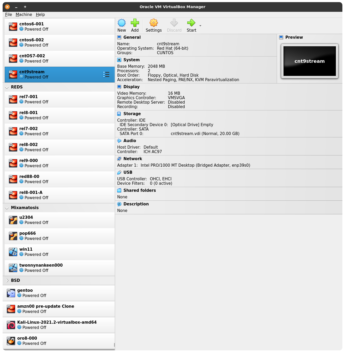Open the Machine menu
345x353 pixels.
point(24,15)
